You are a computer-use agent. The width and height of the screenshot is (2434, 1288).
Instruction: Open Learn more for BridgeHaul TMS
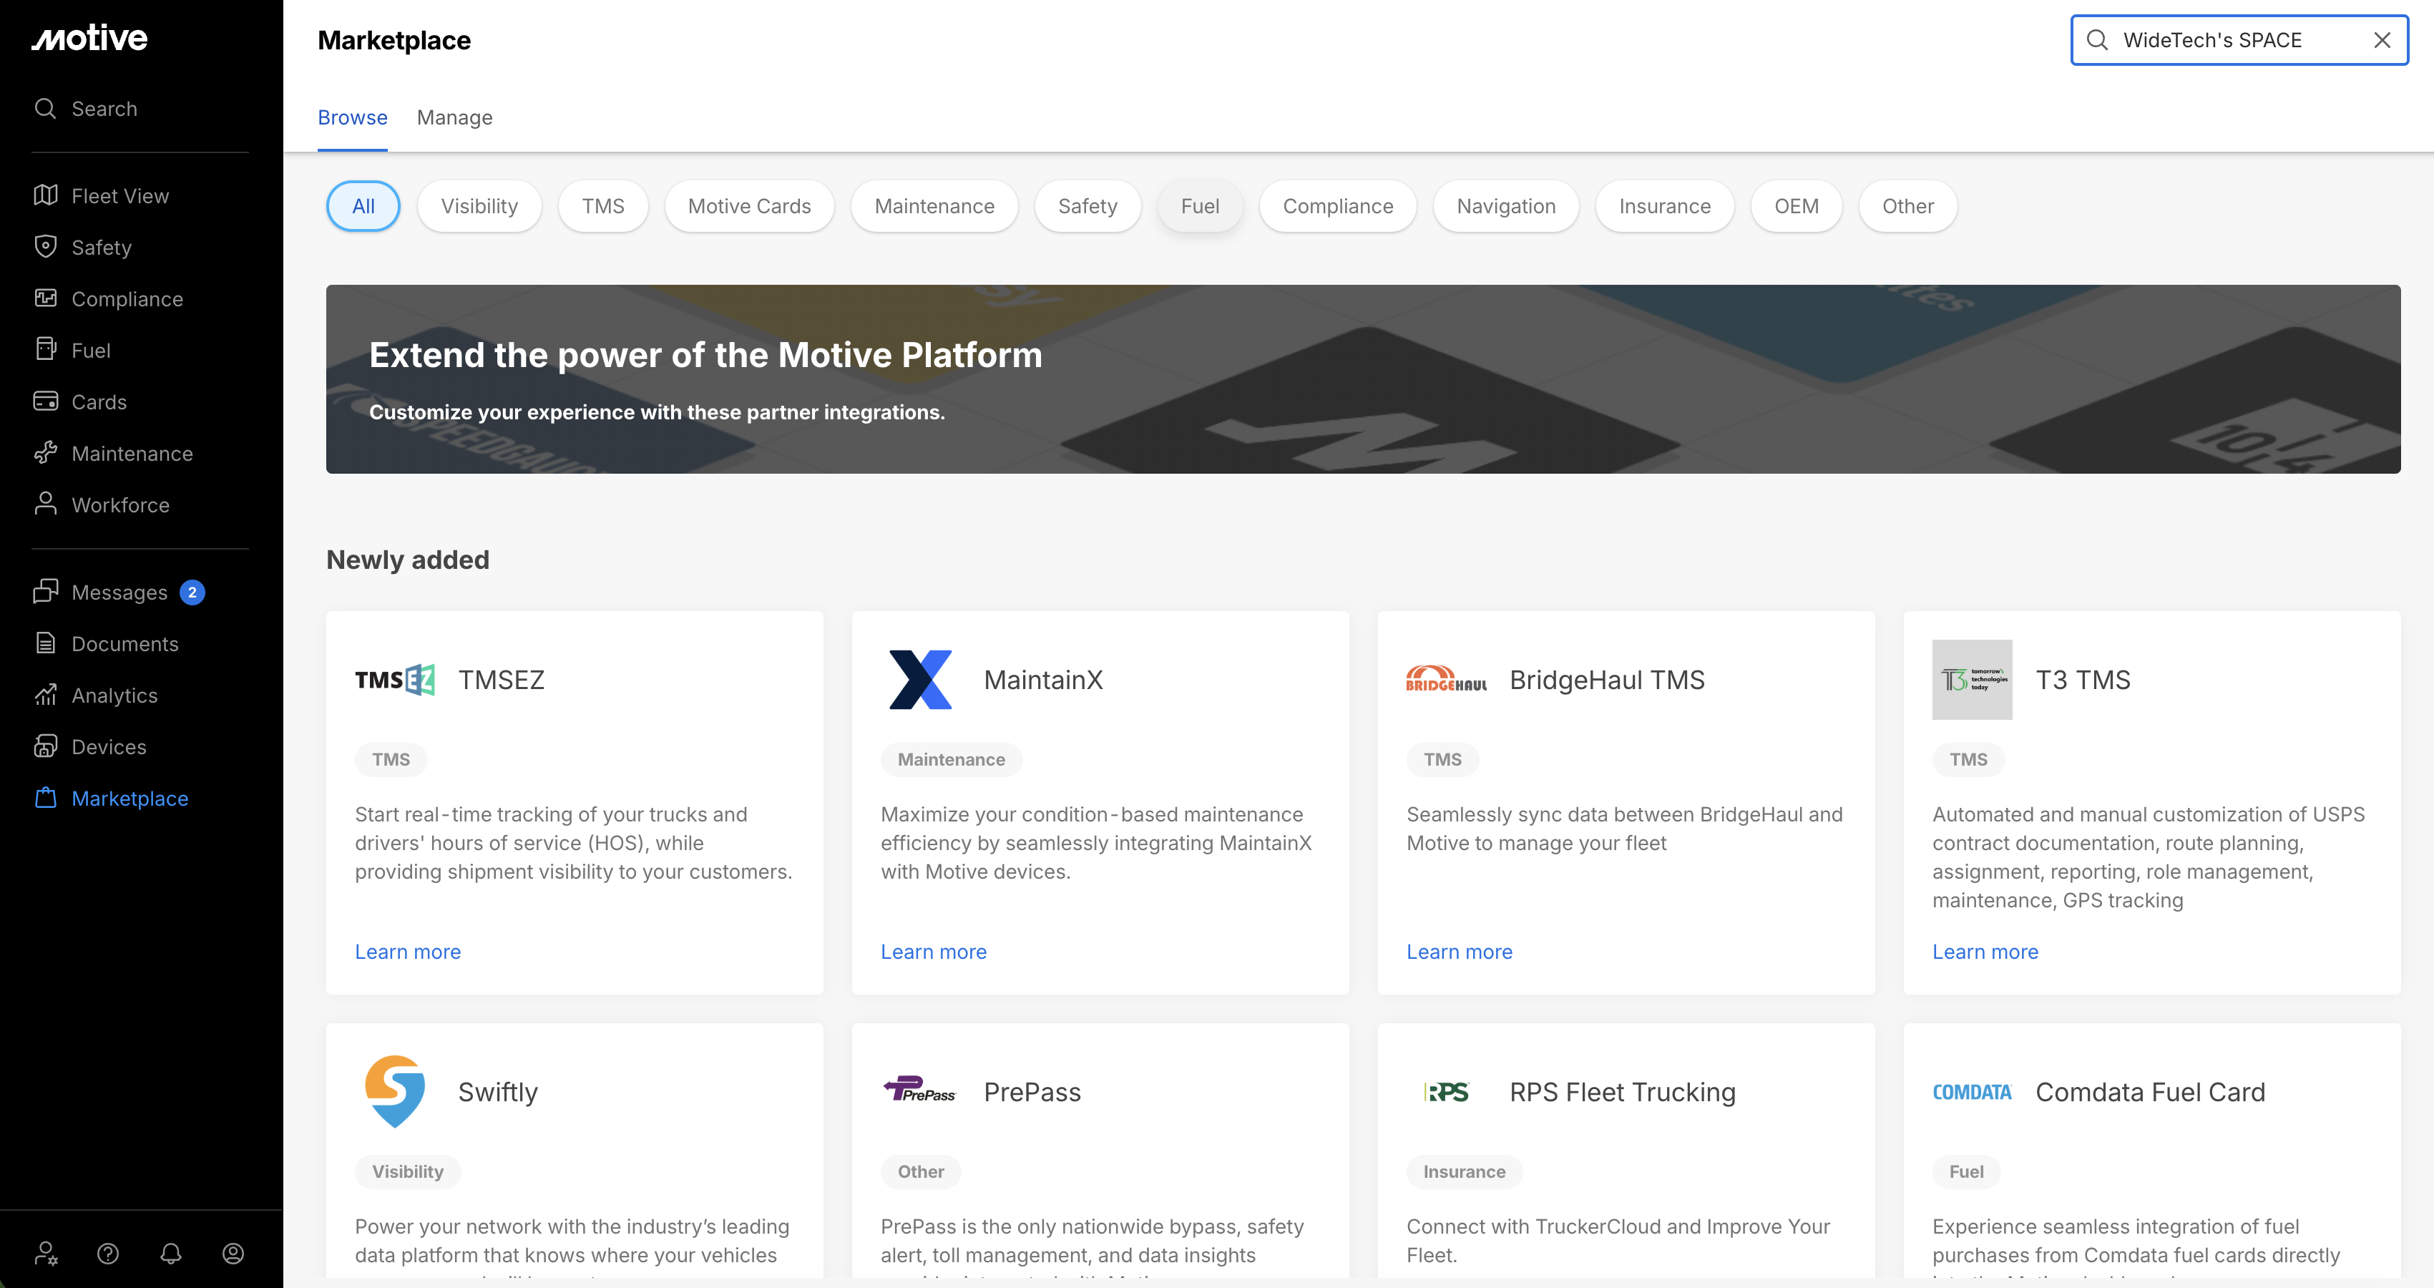pos(1460,952)
